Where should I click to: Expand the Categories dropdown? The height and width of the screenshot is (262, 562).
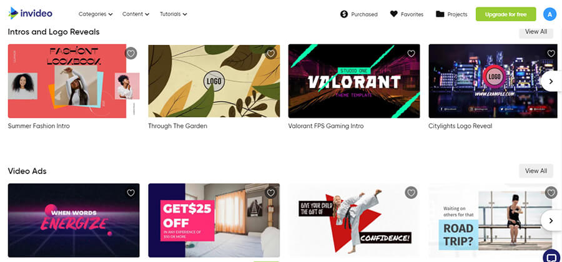point(96,14)
